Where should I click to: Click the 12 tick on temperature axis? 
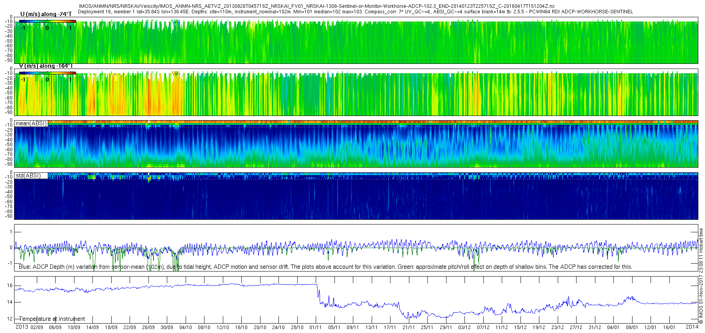pos(10,319)
